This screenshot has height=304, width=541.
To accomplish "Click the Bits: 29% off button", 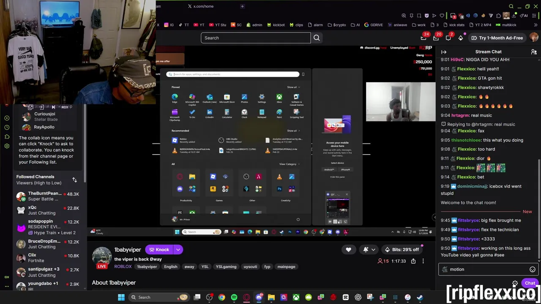I will tap(402, 250).
